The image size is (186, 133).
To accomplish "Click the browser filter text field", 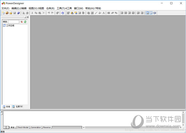I will pos(14,22).
